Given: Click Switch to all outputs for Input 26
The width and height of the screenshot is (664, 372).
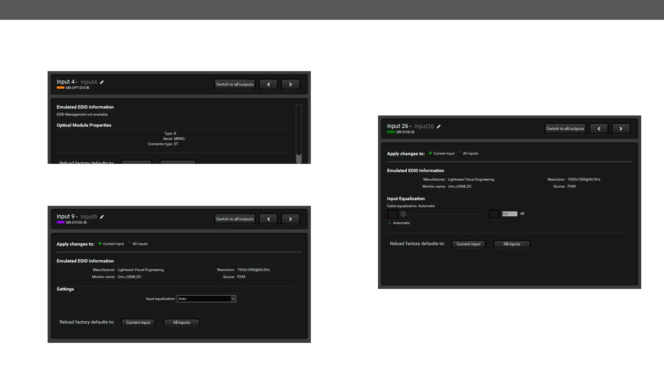Looking at the screenshot, I should coord(565,129).
